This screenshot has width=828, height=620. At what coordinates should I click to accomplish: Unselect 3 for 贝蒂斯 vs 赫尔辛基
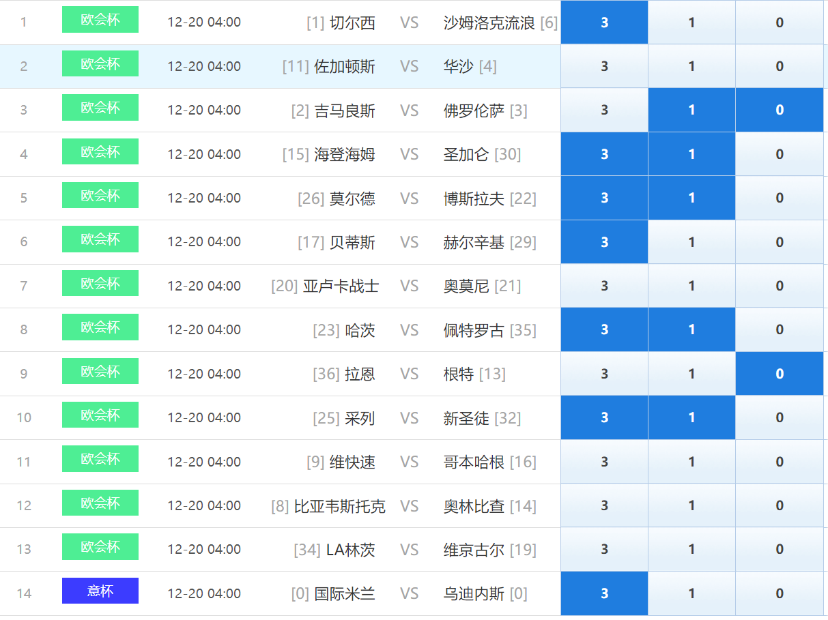point(604,241)
